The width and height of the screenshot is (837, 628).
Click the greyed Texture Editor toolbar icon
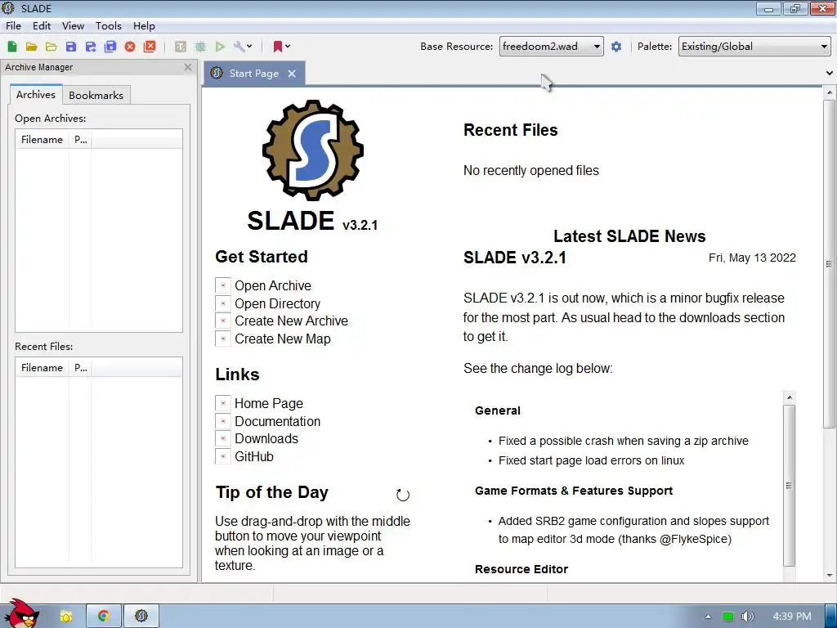tap(181, 47)
